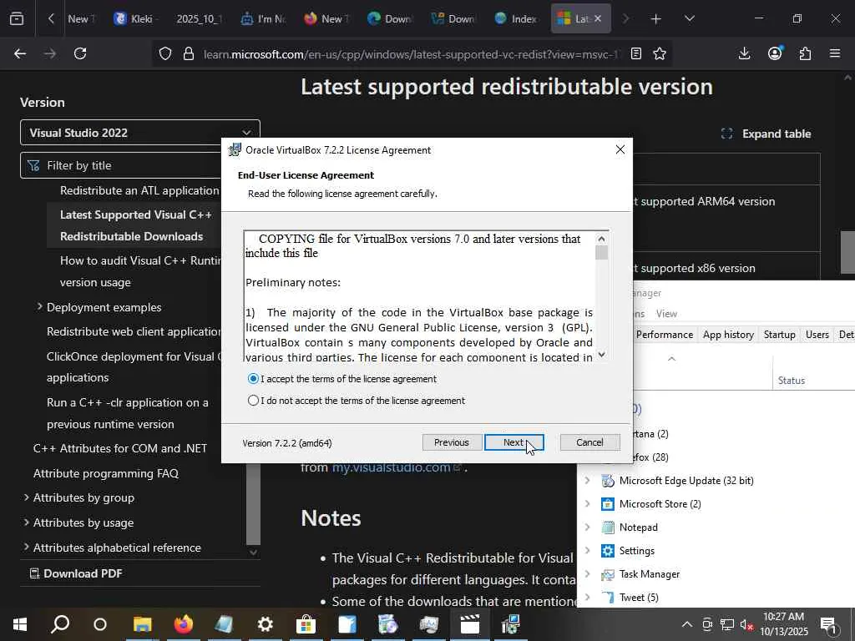Expand Microsoft Store process group

click(x=587, y=503)
